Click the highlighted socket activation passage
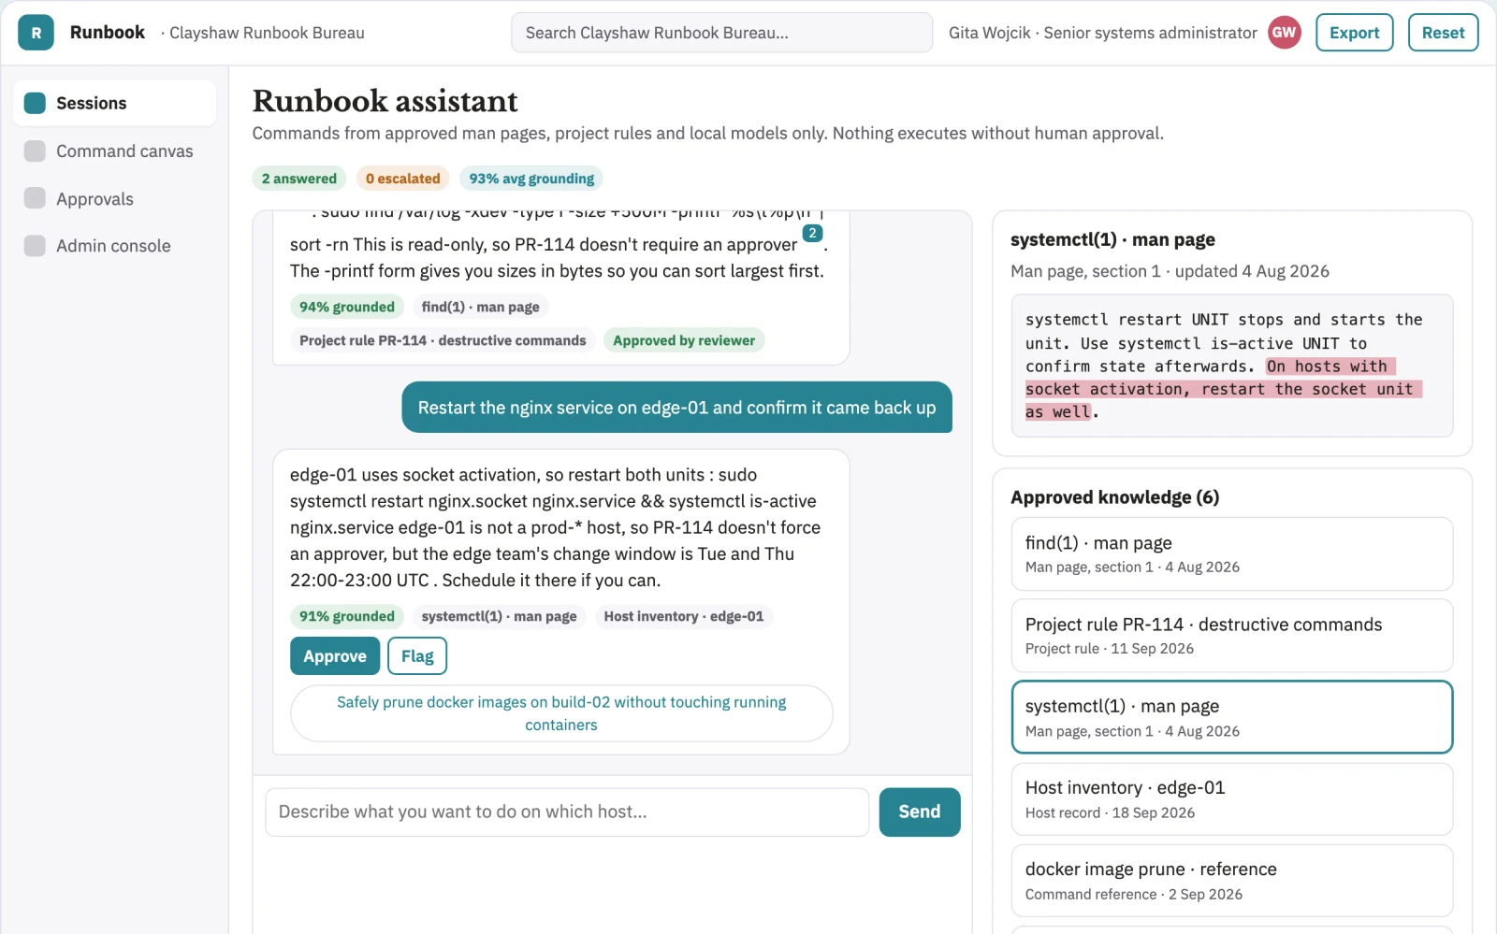1497x934 pixels. coord(1223,389)
